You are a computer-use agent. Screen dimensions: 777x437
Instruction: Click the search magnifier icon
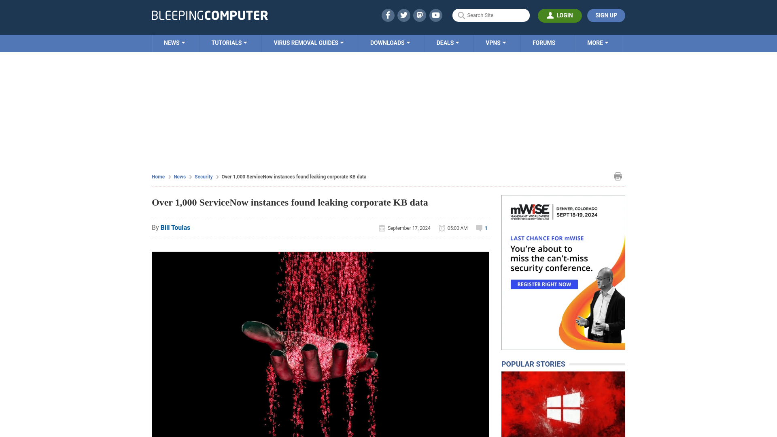[x=461, y=15]
